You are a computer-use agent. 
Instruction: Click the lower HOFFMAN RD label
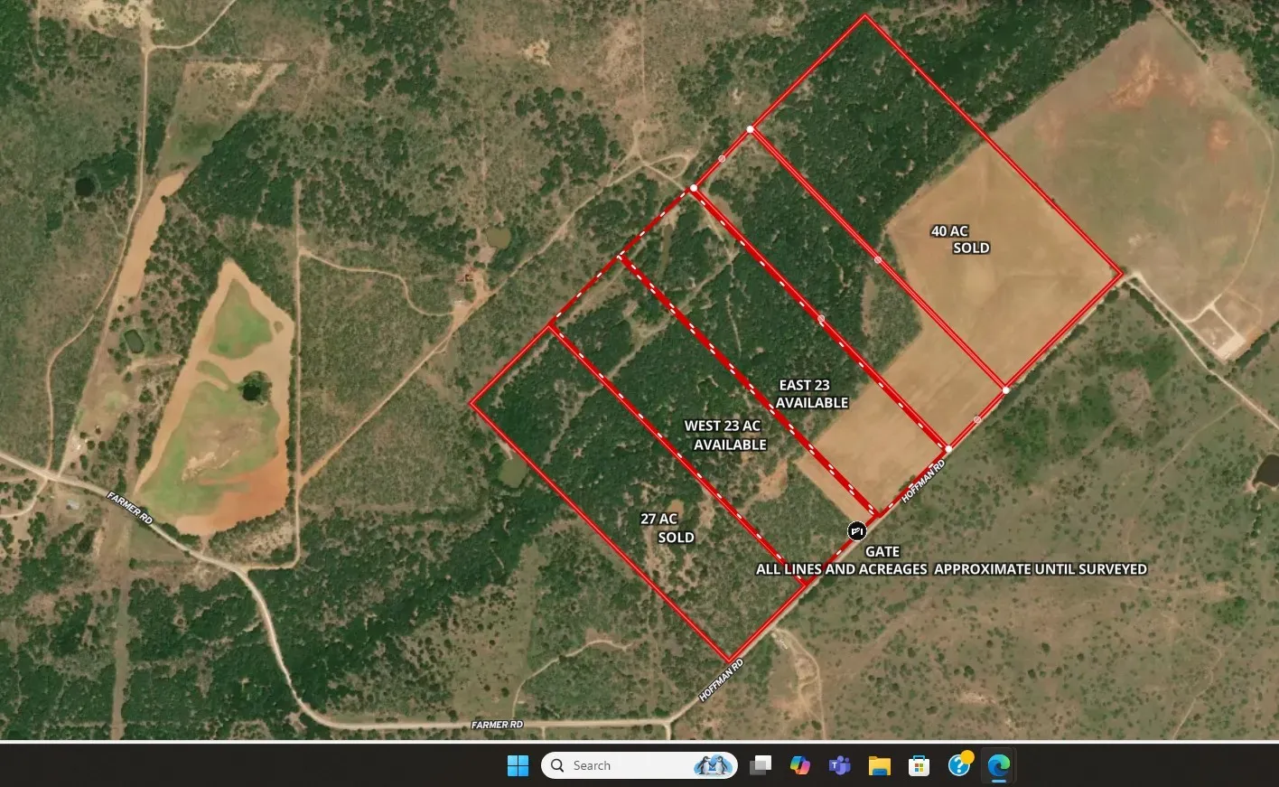click(721, 679)
